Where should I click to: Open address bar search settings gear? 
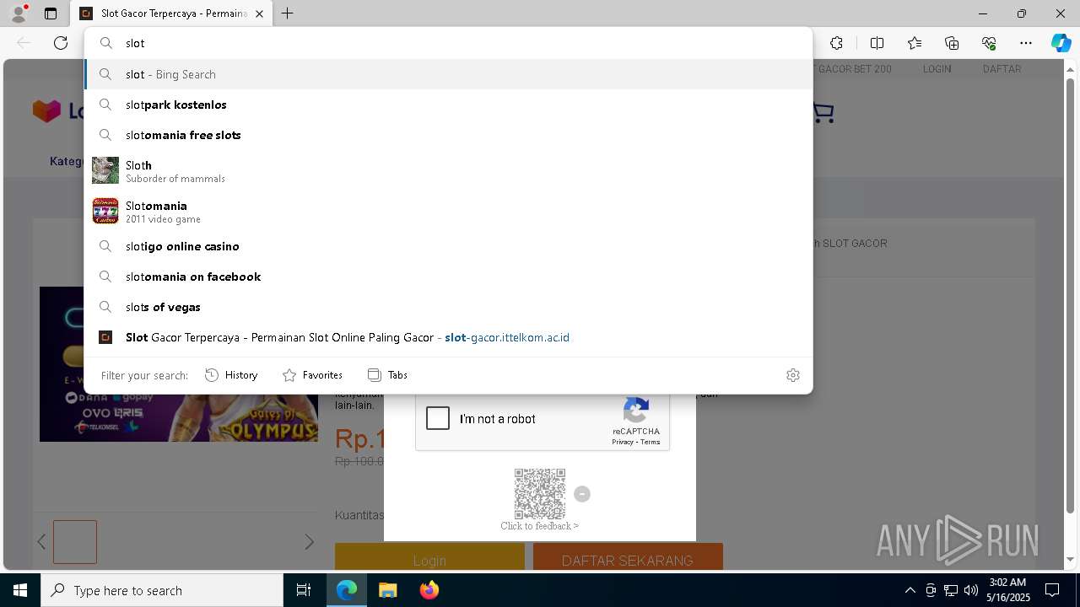(793, 375)
